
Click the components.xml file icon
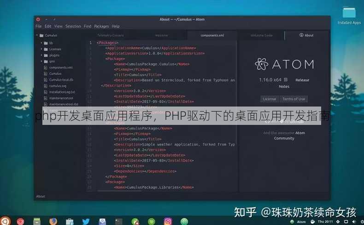(x=46, y=67)
